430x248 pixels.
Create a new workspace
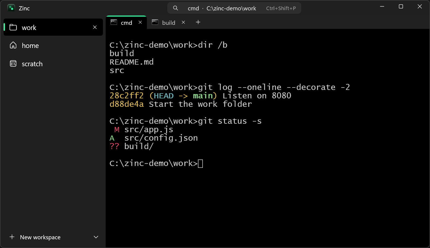coord(40,237)
